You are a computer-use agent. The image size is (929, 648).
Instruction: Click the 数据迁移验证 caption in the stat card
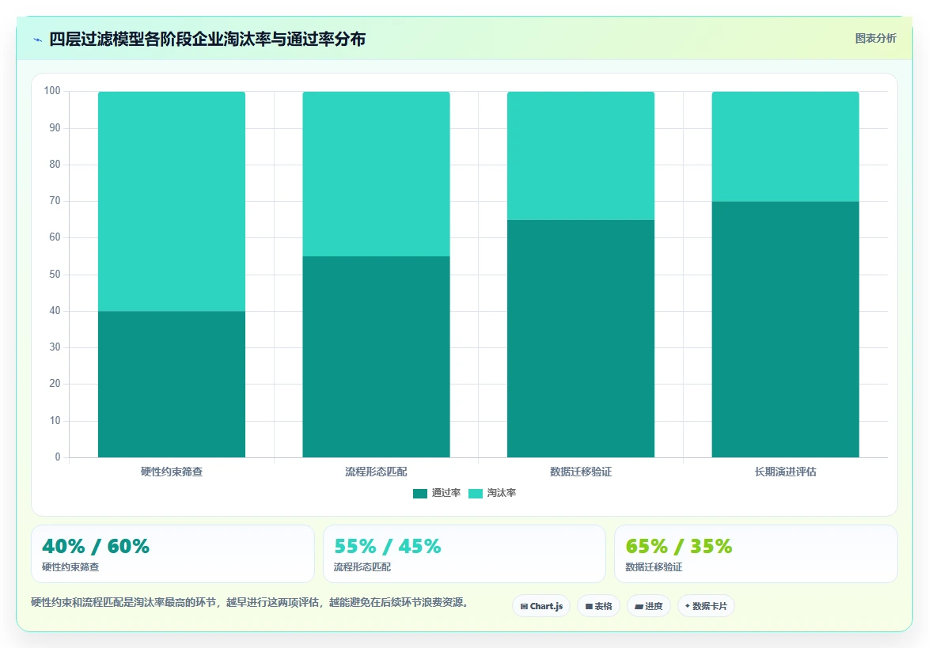point(654,567)
